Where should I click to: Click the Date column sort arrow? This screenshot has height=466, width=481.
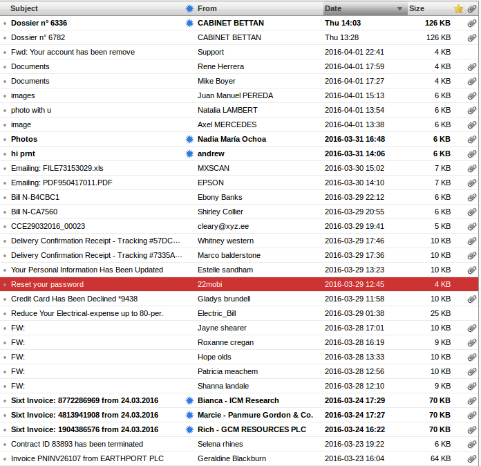coord(399,8)
